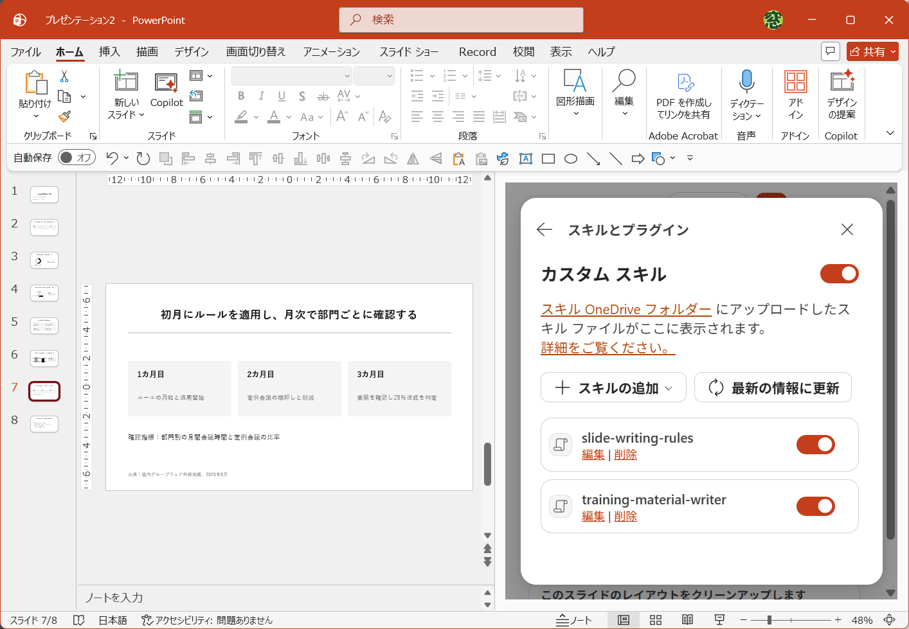
Task: Start slide show from status bar
Action: click(719, 620)
